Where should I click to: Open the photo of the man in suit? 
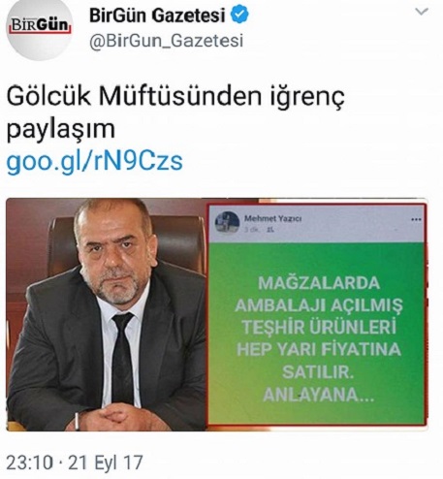click(x=107, y=314)
